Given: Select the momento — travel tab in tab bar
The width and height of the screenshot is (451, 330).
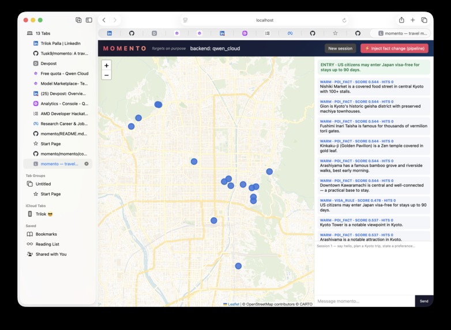Looking at the screenshot, I should click(x=400, y=33).
